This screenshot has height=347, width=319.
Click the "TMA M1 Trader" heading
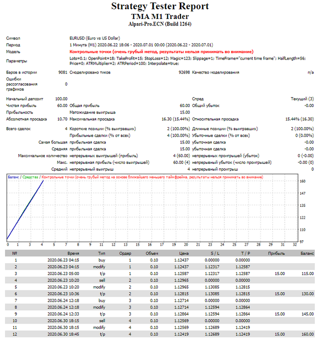(160, 17)
